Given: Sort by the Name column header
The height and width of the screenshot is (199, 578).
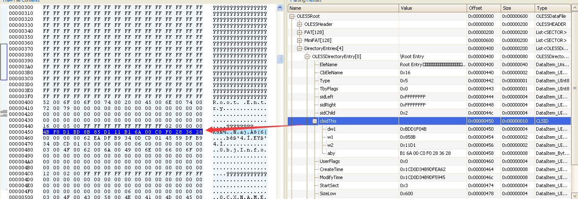Looking at the screenshot, I should [x=343, y=8].
